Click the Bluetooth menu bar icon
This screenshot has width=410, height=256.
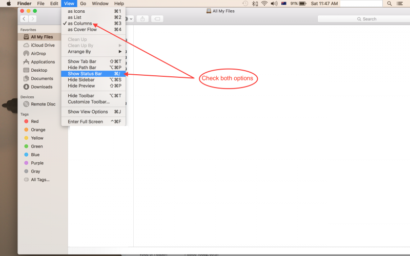pos(255,4)
